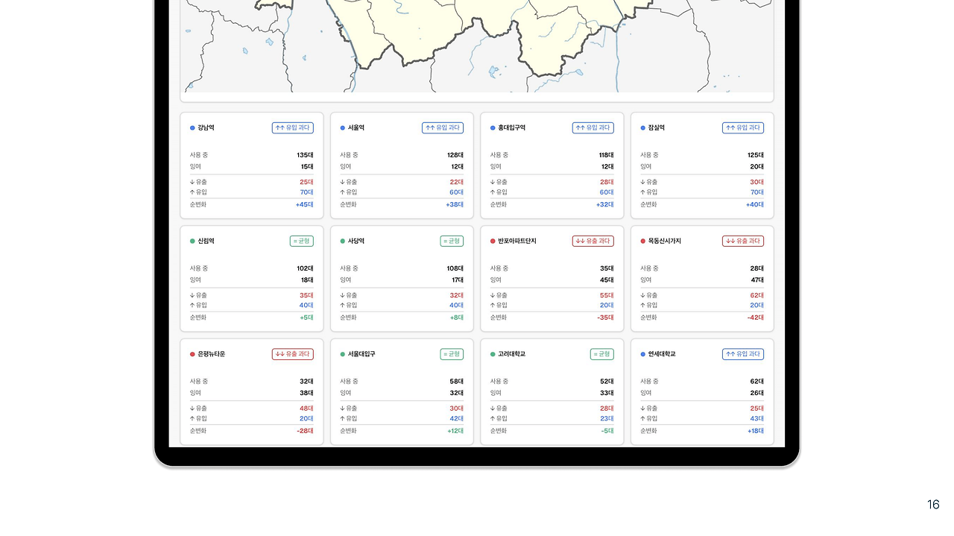
Task: Click 108대 in-use value on 사당역
Action: tap(455, 268)
